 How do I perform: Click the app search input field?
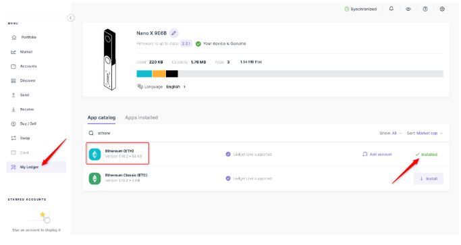pos(229,133)
